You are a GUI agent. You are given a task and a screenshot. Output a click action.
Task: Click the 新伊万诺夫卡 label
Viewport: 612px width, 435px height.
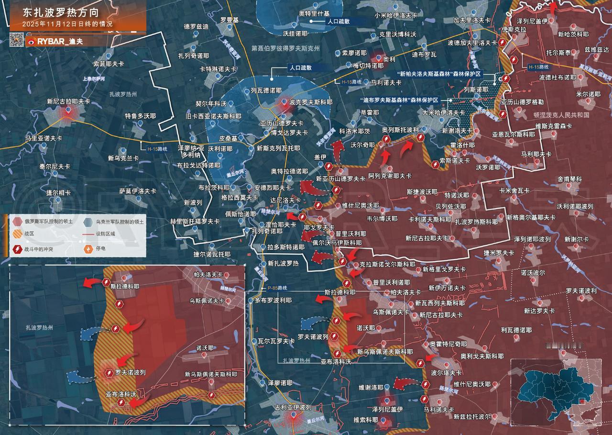coord(447,288)
